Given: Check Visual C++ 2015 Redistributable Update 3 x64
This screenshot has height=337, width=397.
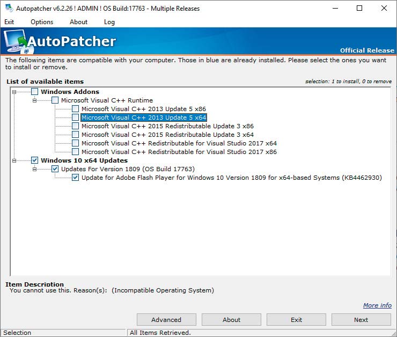Looking at the screenshot, I should click(75, 135).
